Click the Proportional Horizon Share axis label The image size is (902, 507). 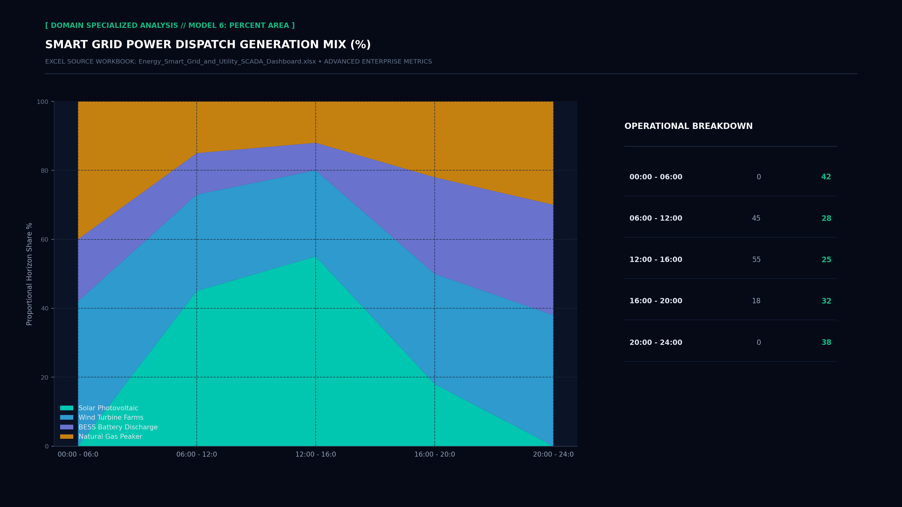pos(29,274)
